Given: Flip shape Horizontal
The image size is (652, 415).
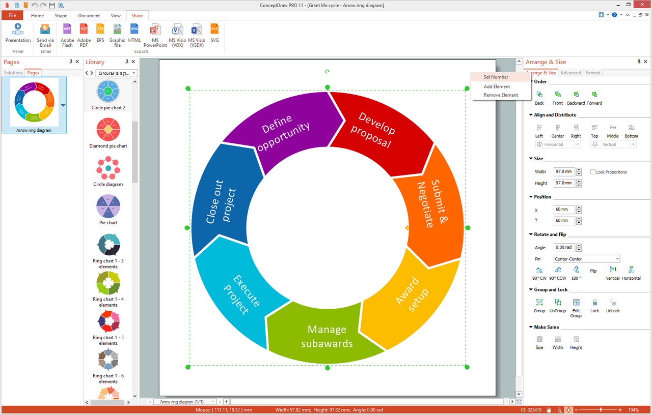Looking at the screenshot, I should [631, 273].
